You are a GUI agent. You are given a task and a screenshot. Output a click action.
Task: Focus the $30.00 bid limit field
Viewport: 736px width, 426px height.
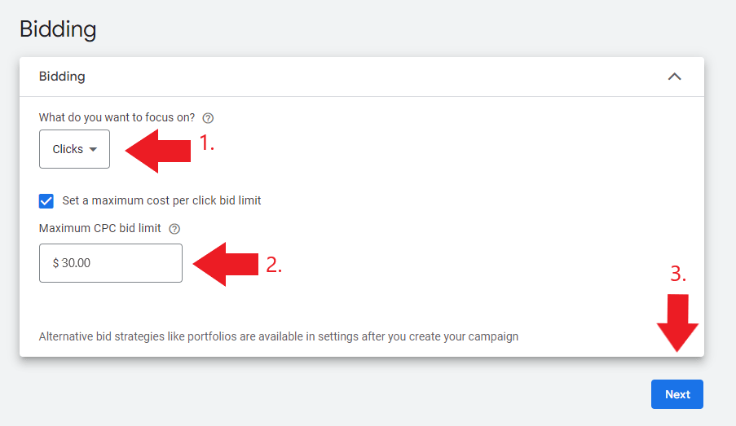coord(111,263)
